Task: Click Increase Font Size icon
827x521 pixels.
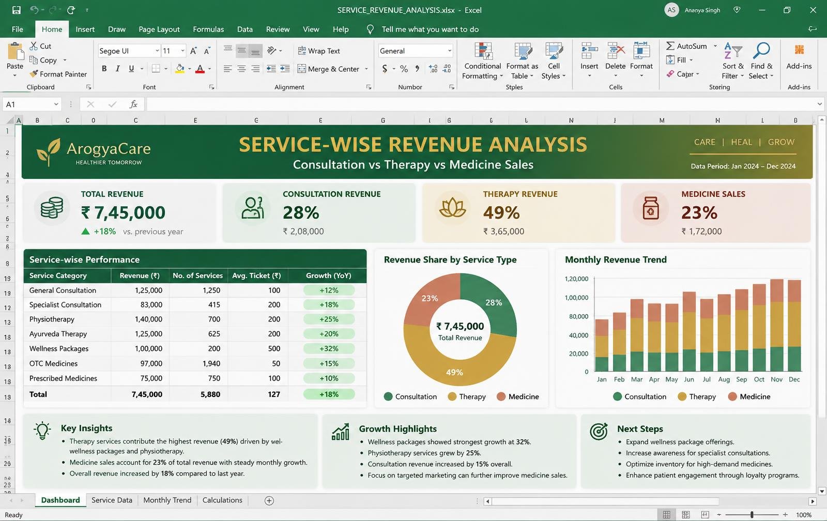Action: tap(193, 51)
